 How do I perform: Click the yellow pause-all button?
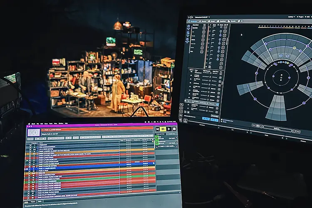pos(163,129)
